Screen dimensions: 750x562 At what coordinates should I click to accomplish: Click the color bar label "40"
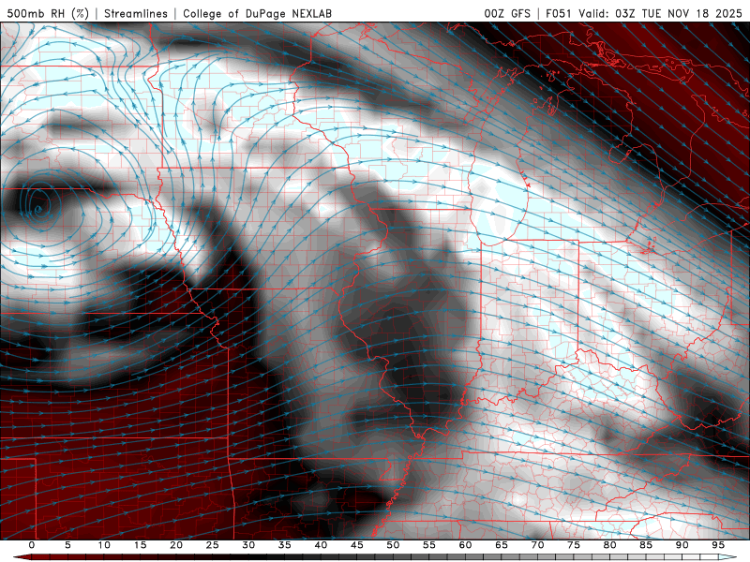(321, 545)
